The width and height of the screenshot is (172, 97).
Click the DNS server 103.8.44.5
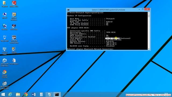(111, 43)
